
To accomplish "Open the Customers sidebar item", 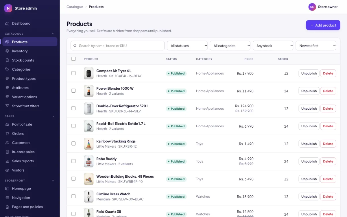I will click(30, 143).
